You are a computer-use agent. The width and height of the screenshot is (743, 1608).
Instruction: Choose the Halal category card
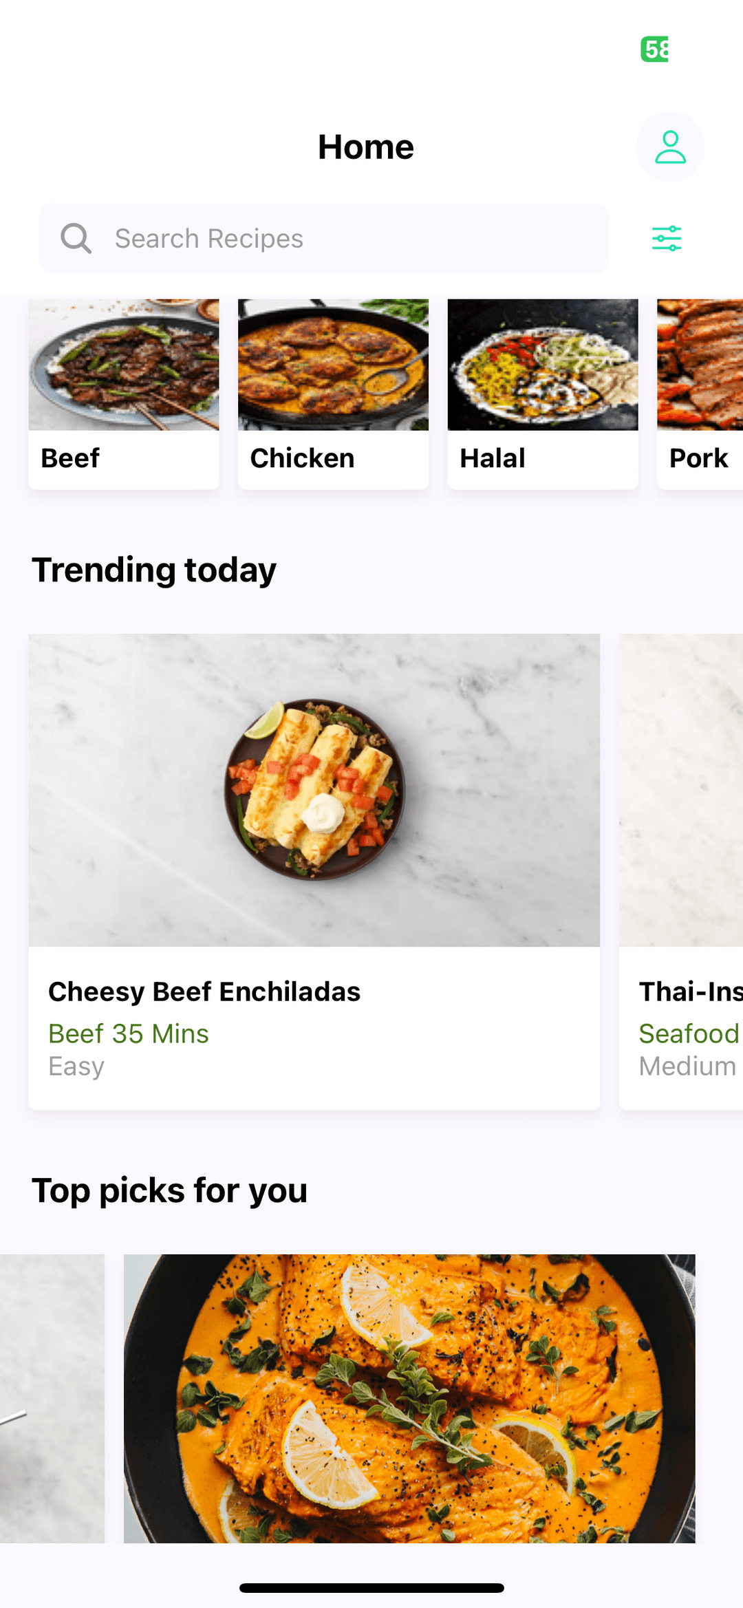coord(543,394)
